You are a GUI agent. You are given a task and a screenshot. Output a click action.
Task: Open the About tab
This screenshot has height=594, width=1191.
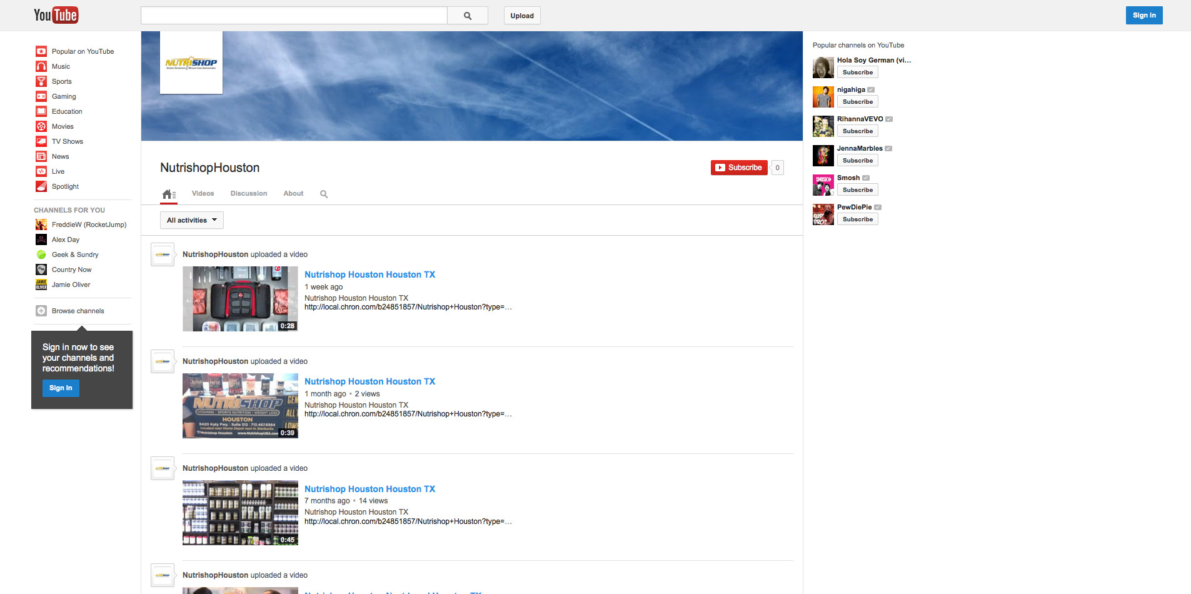pos(293,194)
